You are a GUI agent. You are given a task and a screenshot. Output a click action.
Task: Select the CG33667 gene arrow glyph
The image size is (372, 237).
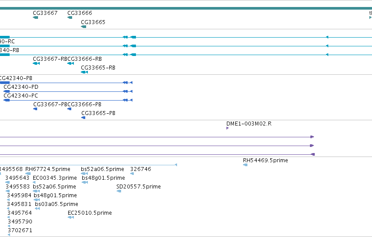tap(35, 17)
